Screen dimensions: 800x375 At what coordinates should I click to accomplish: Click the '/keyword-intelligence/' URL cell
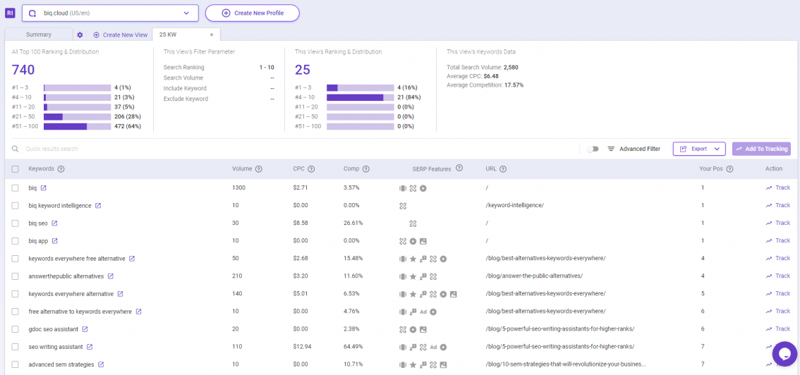(x=515, y=205)
